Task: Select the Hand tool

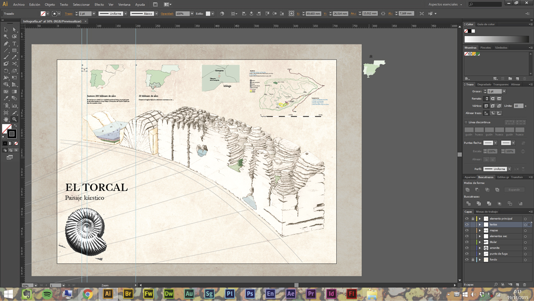Action: tap(6, 119)
